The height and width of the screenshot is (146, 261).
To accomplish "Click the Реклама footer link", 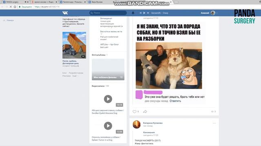I will pos(66,76).
